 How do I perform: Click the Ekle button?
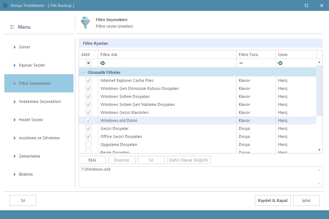coord(92,160)
